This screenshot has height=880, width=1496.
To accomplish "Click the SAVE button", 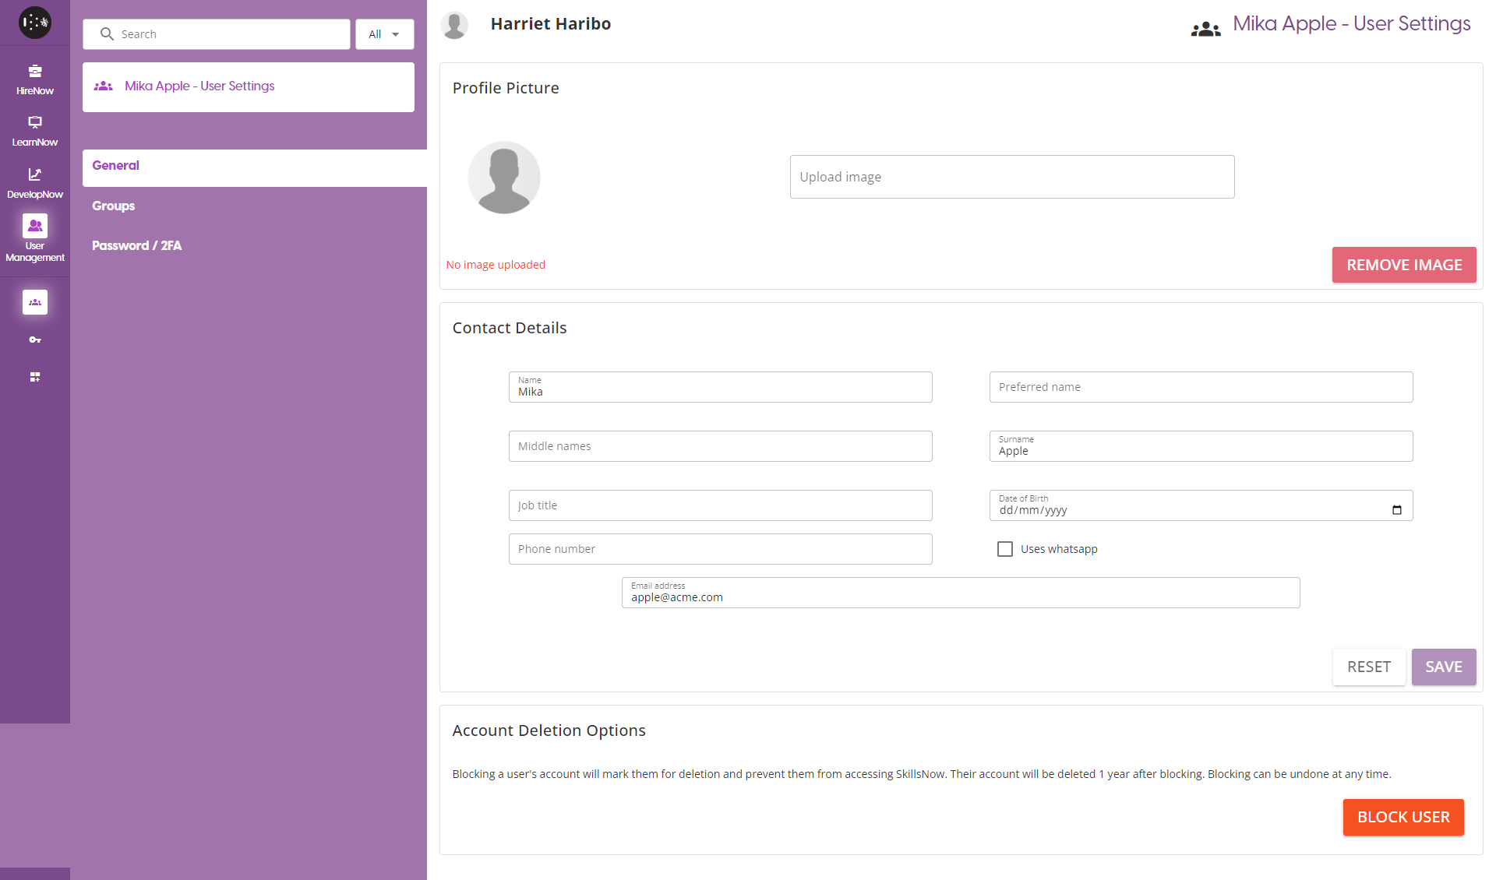I will point(1443,667).
